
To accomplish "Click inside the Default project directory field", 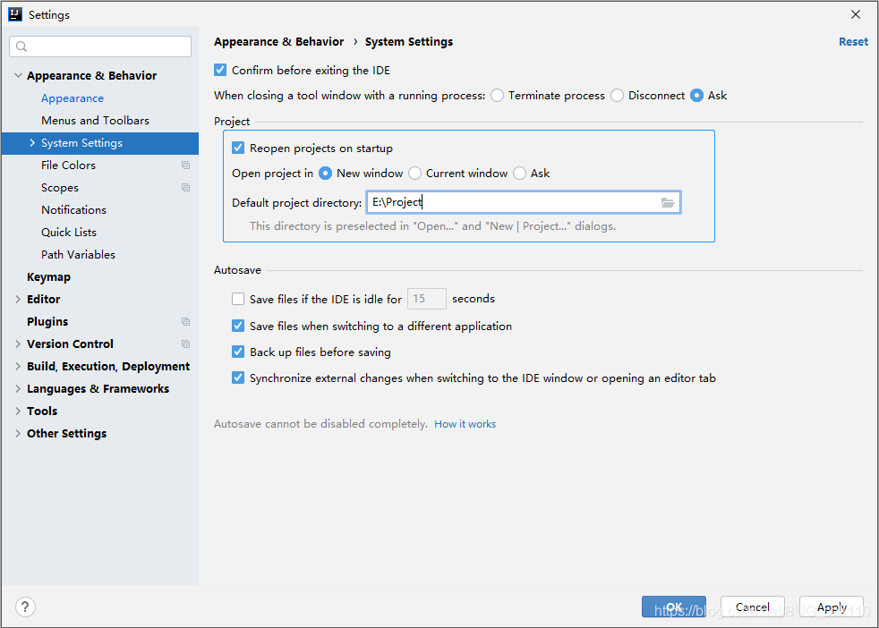I will click(x=501, y=202).
